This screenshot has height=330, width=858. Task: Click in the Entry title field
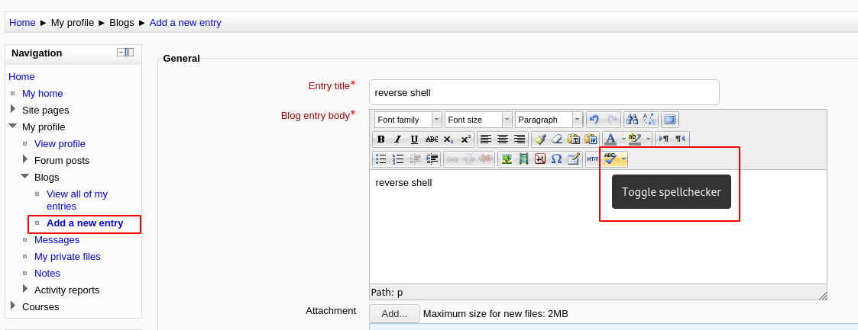544,92
